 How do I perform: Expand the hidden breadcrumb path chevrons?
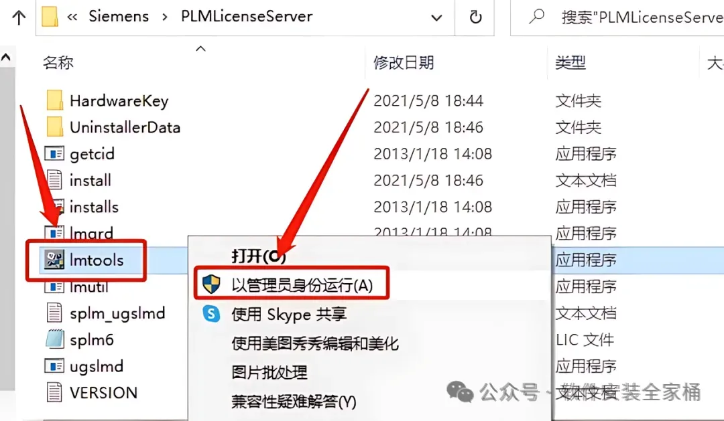[x=72, y=17]
